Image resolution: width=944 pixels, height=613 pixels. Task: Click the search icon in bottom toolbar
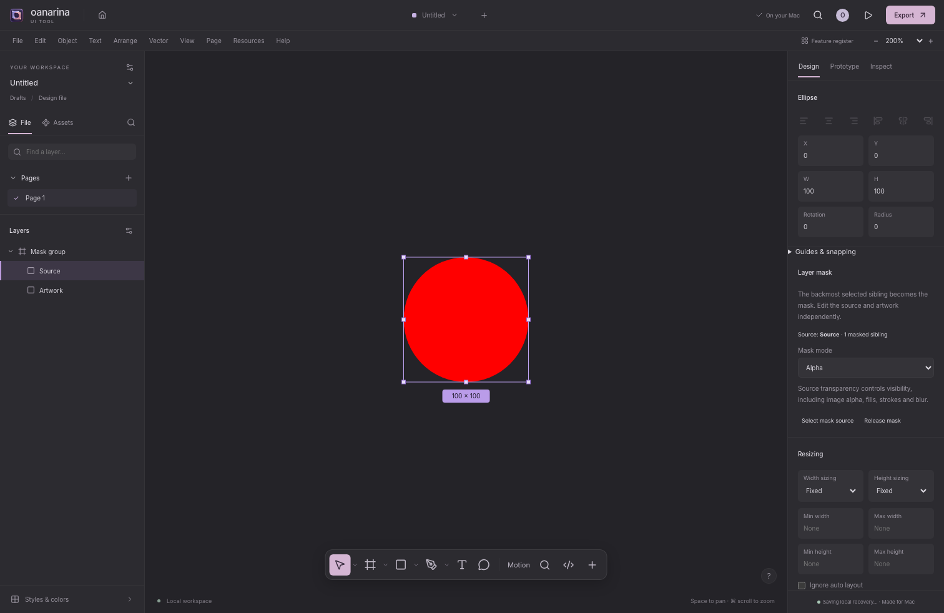coord(544,565)
